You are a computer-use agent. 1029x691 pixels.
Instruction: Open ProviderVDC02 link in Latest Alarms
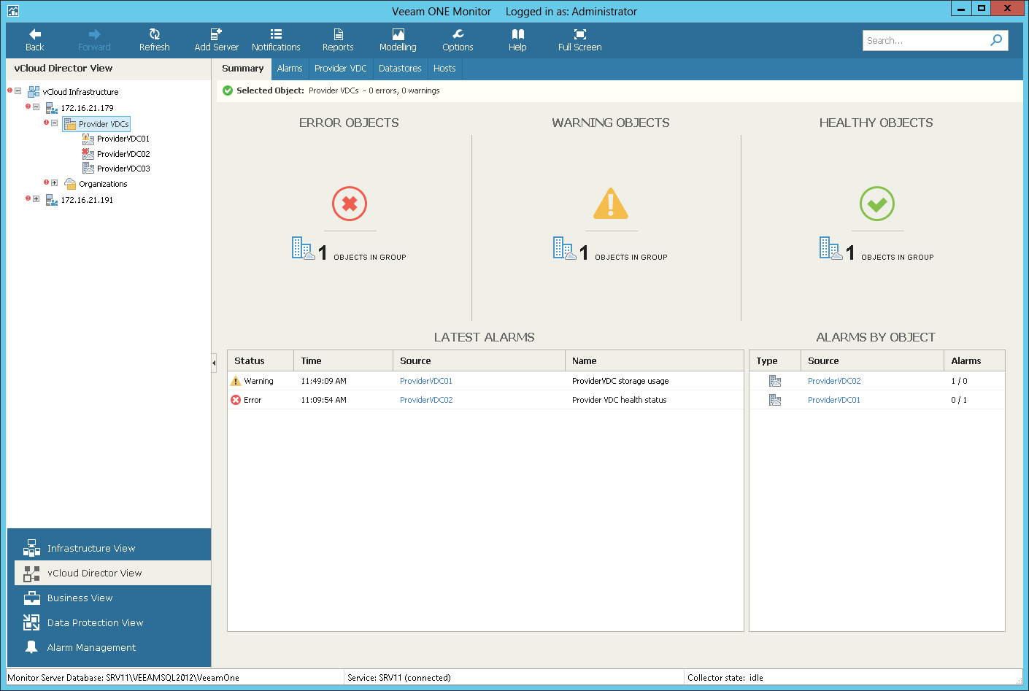(x=426, y=400)
